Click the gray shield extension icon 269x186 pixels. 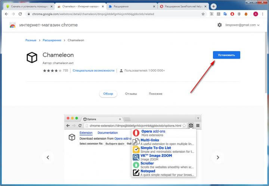(239, 14)
